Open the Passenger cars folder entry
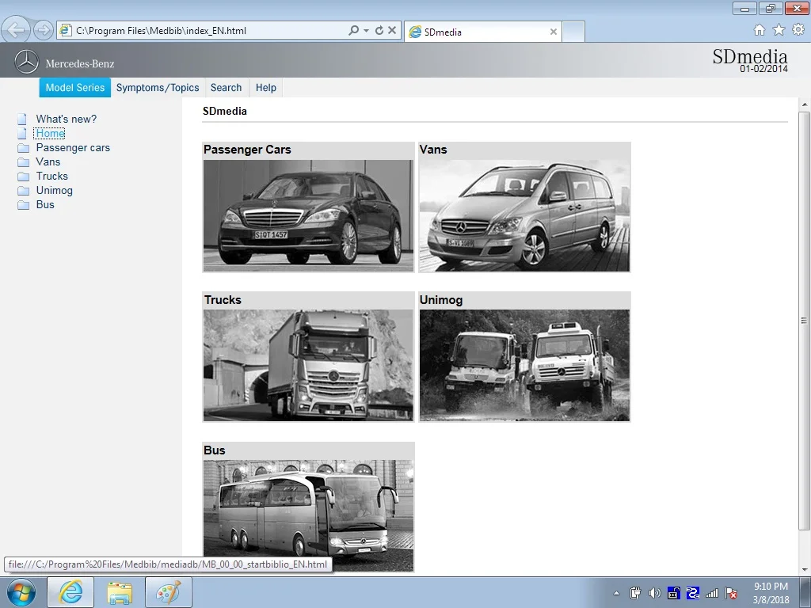811x608 pixels. coord(73,148)
